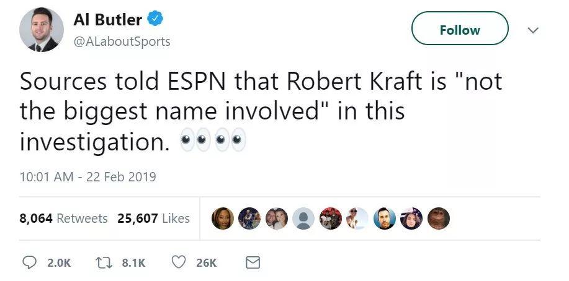Visit the @ALaboutSports handle
Screen dimensions: 569x281
(122, 41)
